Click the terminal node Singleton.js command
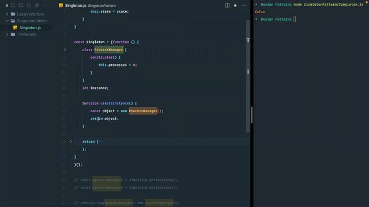 (328, 5)
